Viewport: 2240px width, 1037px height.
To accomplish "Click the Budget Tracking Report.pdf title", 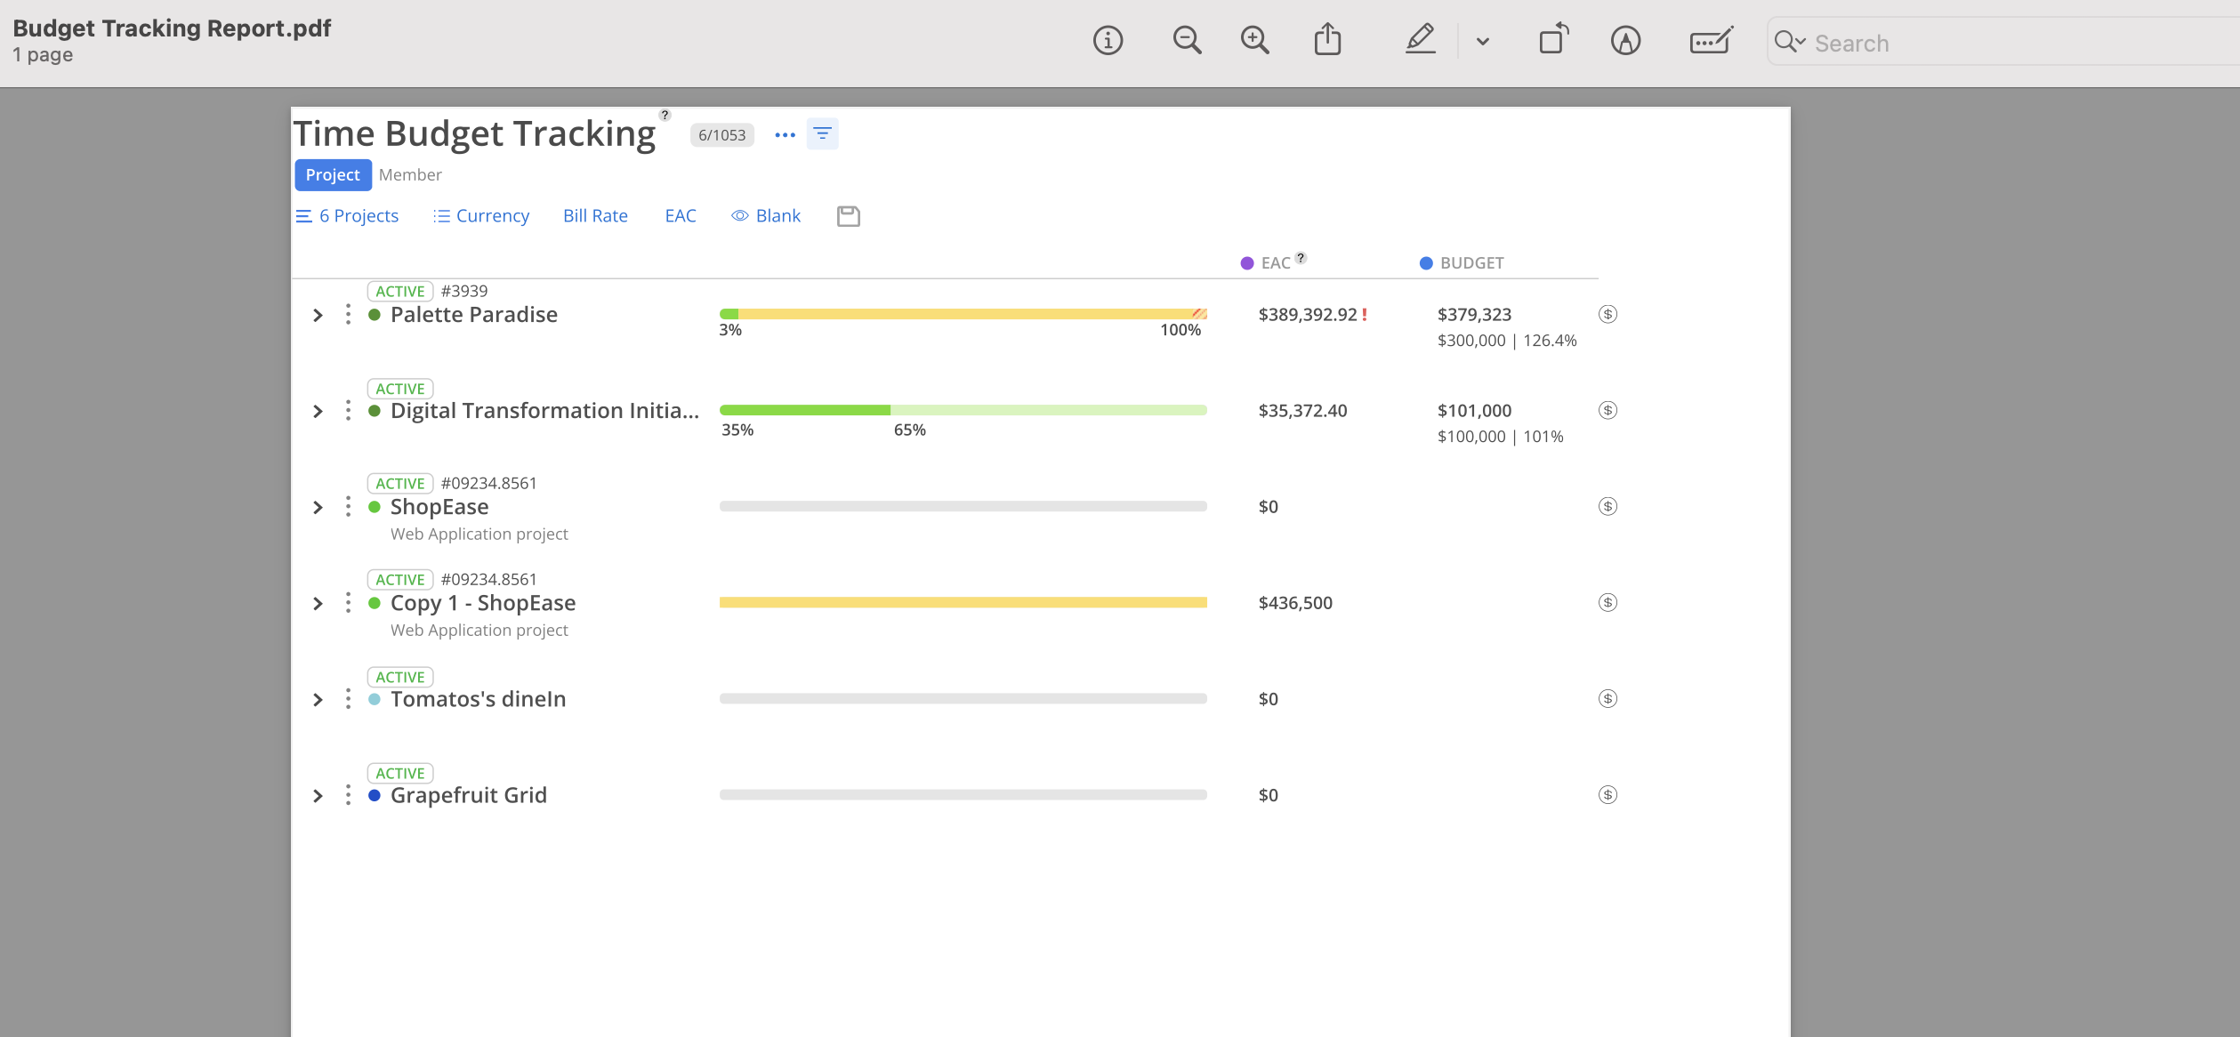I will (x=172, y=28).
